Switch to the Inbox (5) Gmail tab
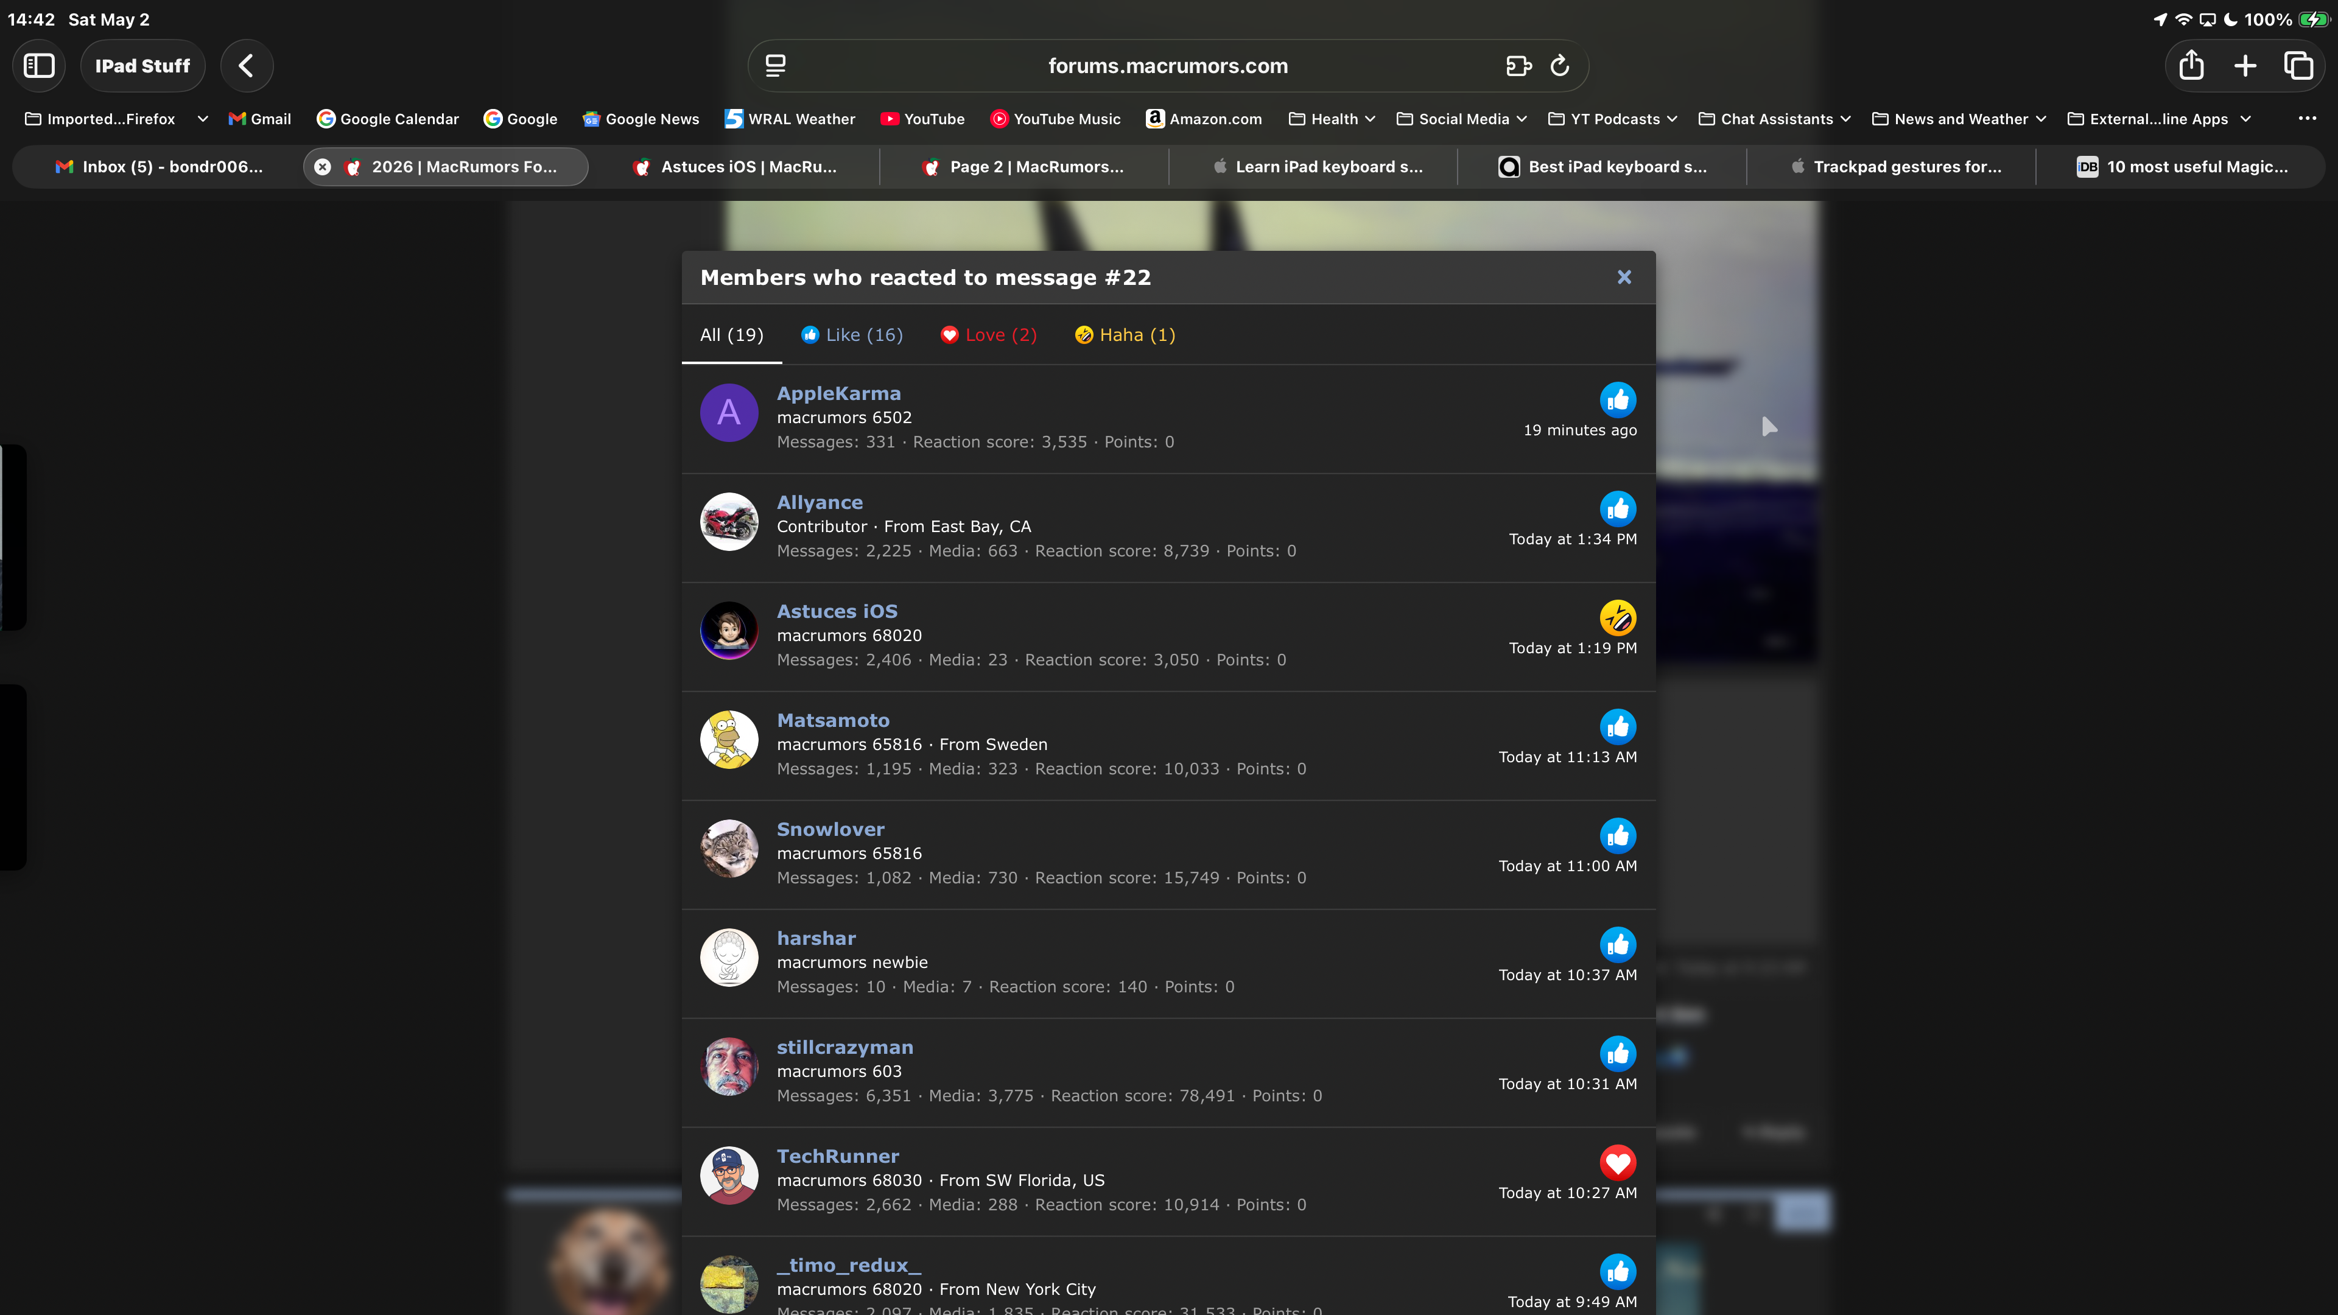Image resolution: width=2338 pixels, height=1315 pixels. coord(159,167)
